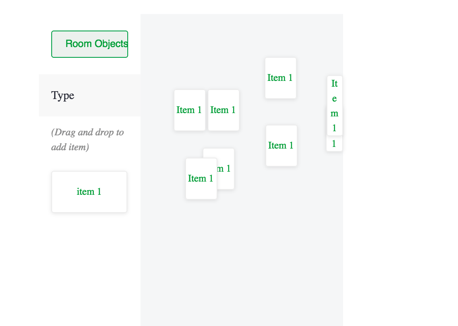458x326 pixels.
Task: Click the right Item 1 card of the side-by-side pair
Action: point(223,110)
